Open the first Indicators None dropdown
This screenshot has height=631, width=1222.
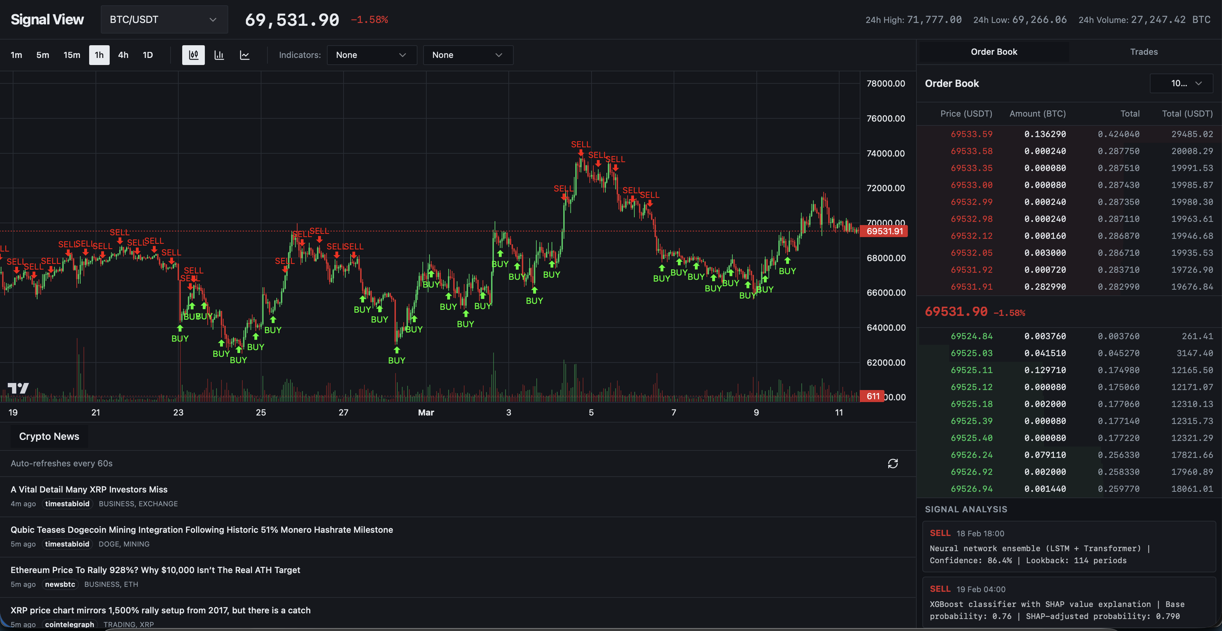[371, 55]
